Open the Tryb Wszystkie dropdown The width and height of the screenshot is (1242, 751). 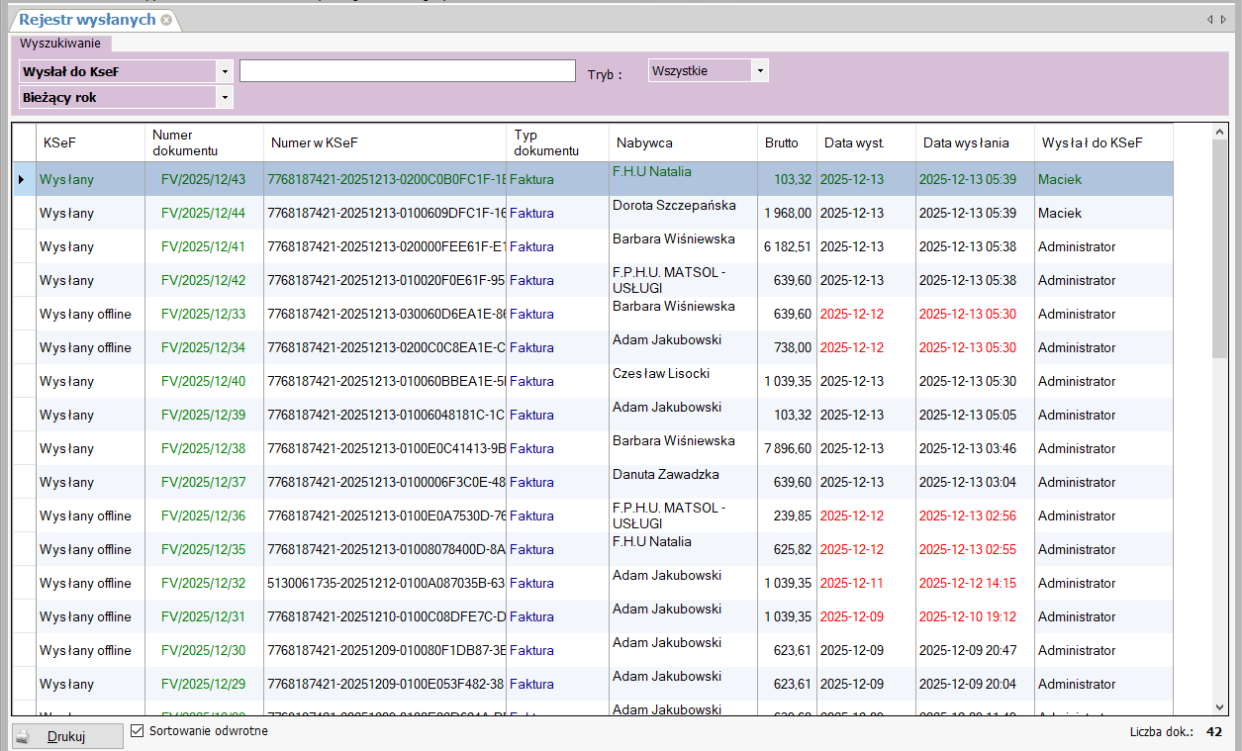759,71
